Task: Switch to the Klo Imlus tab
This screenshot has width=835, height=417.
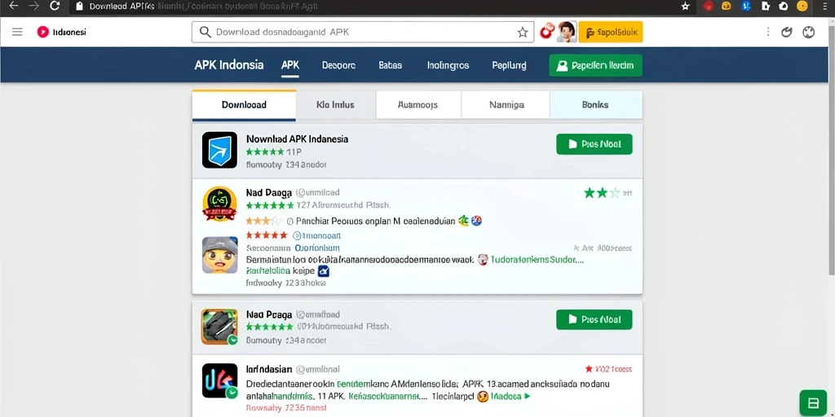Action: pyautogui.click(x=335, y=105)
